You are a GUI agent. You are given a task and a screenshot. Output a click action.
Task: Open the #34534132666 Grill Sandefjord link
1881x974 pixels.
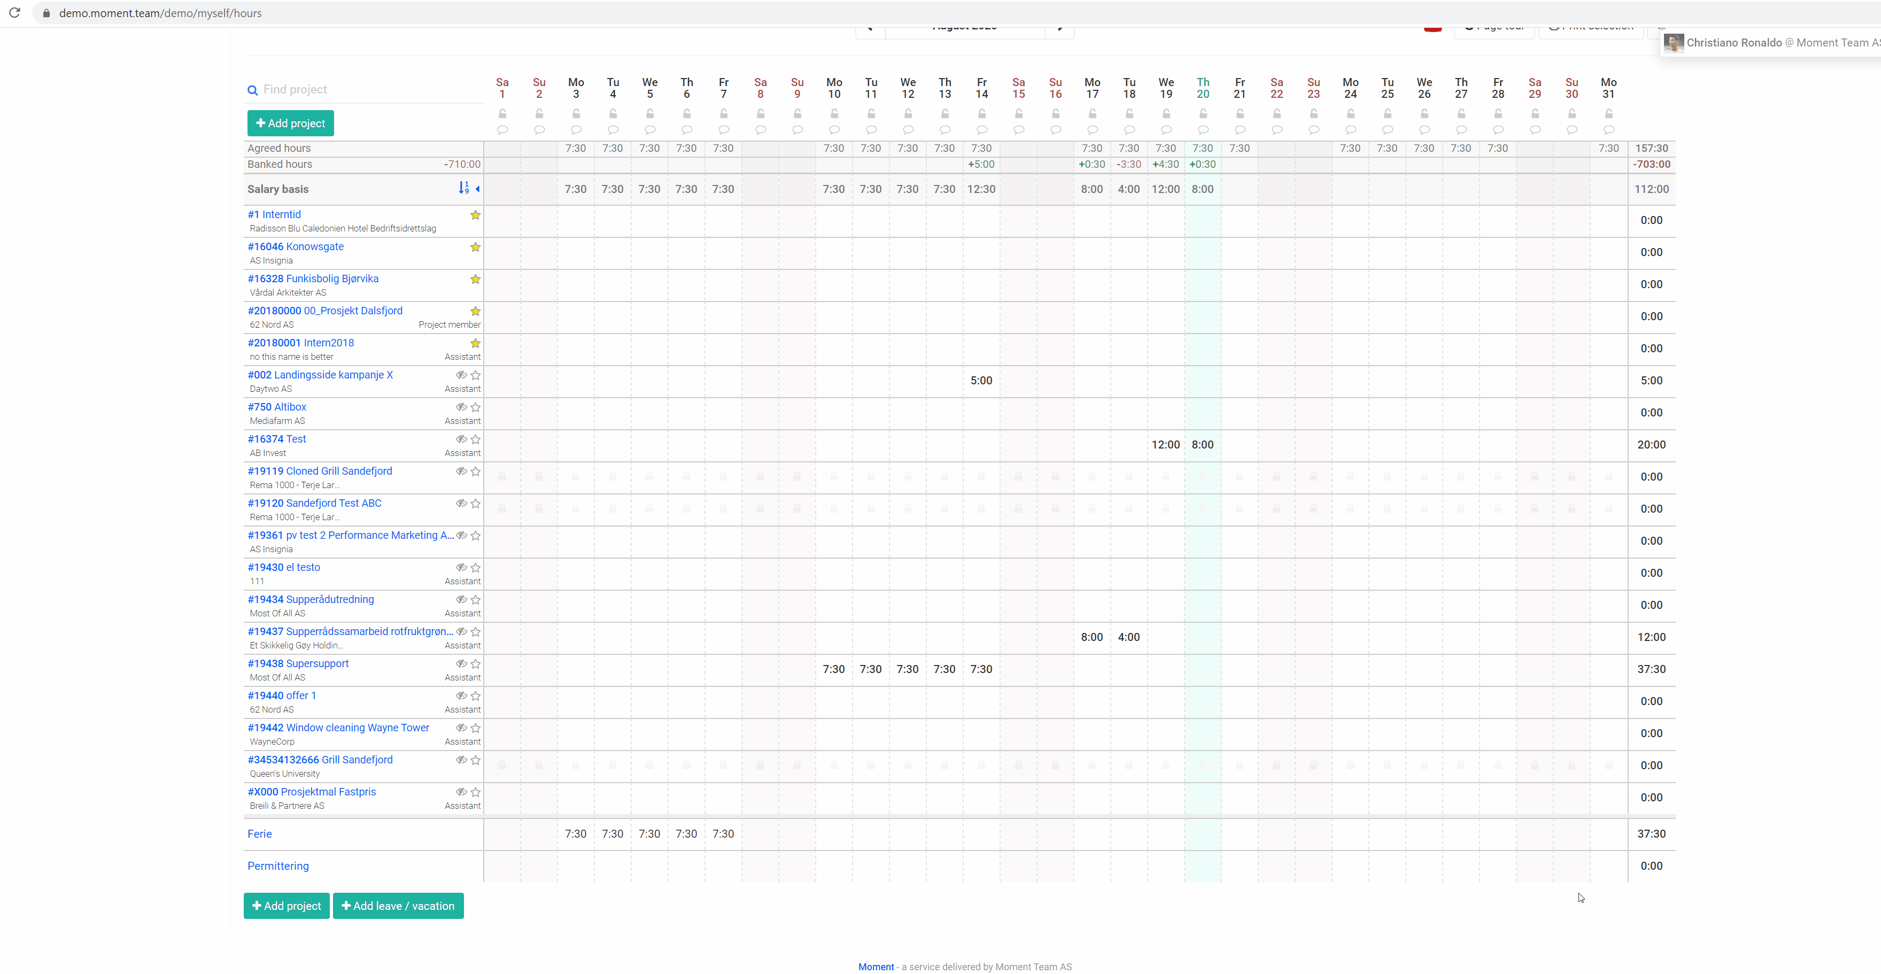(x=320, y=760)
